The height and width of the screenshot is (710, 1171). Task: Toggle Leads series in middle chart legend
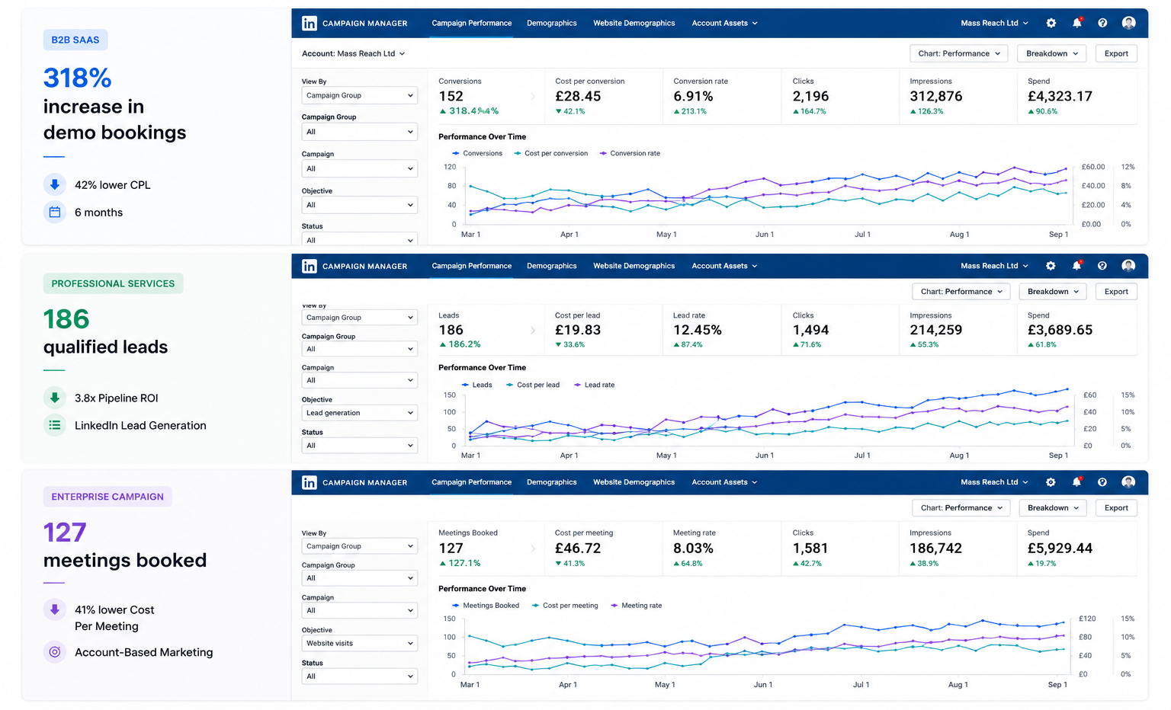click(x=477, y=385)
